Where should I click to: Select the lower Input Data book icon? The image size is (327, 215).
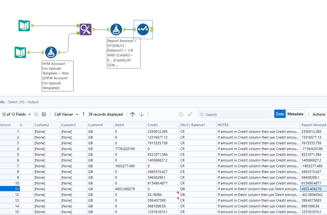click(20, 52)
